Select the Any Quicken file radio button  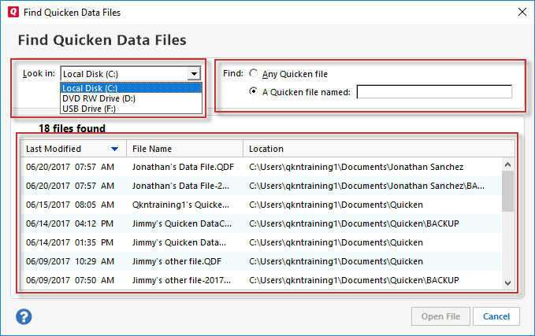click(x=253, y=74)
